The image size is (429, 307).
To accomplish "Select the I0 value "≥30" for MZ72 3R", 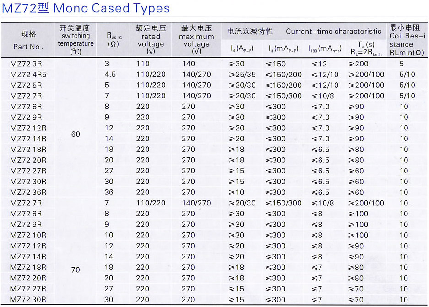I will tap(237, 64).
